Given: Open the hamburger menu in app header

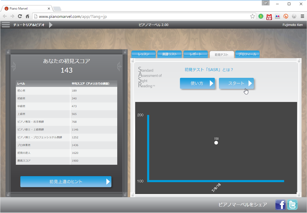Looking at the screenshot, I should (x=6, y=25).
